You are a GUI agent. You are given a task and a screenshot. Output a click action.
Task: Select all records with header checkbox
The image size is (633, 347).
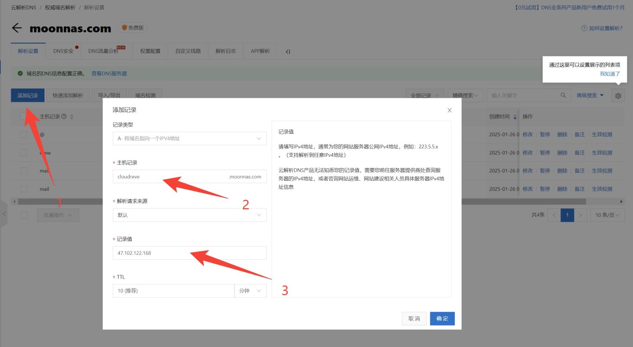click(x=23, y=116)
